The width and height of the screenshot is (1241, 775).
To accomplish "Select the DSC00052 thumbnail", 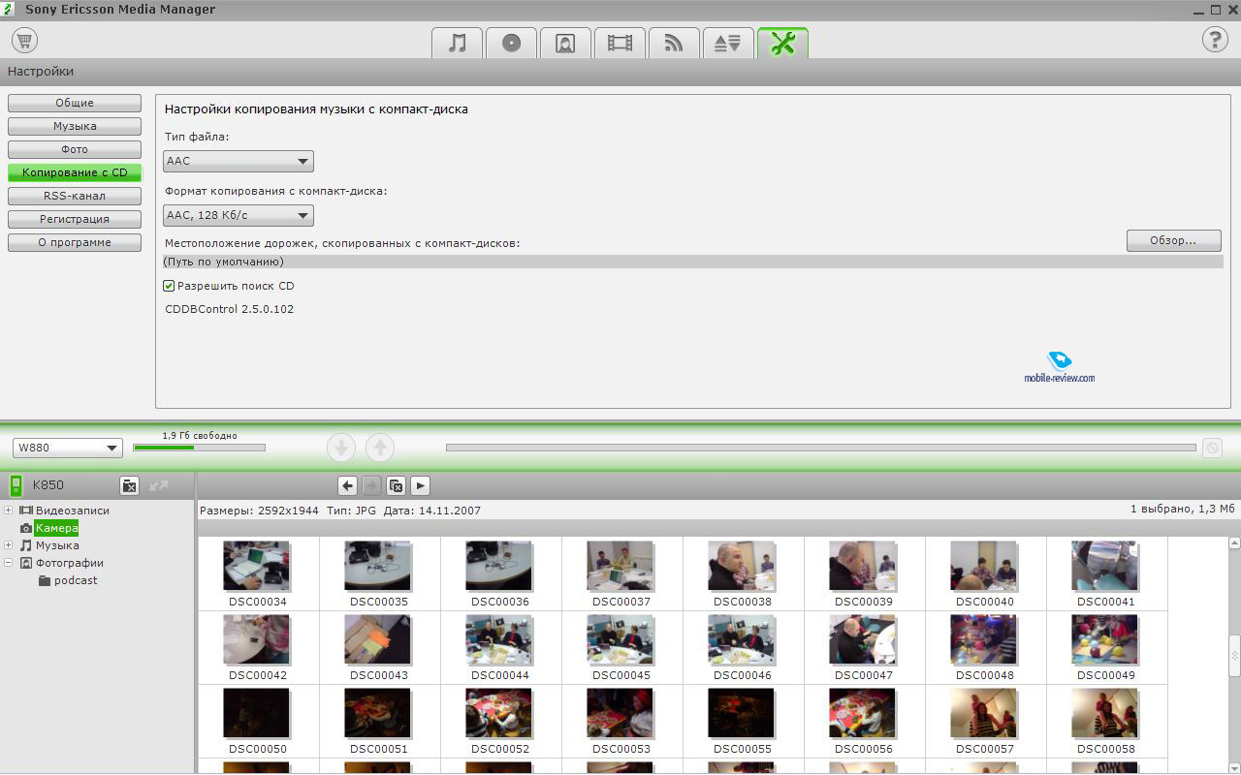I will click(499, 713).
